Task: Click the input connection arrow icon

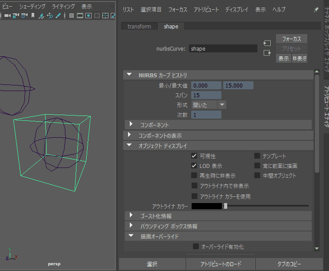Action: coord(267,43)
